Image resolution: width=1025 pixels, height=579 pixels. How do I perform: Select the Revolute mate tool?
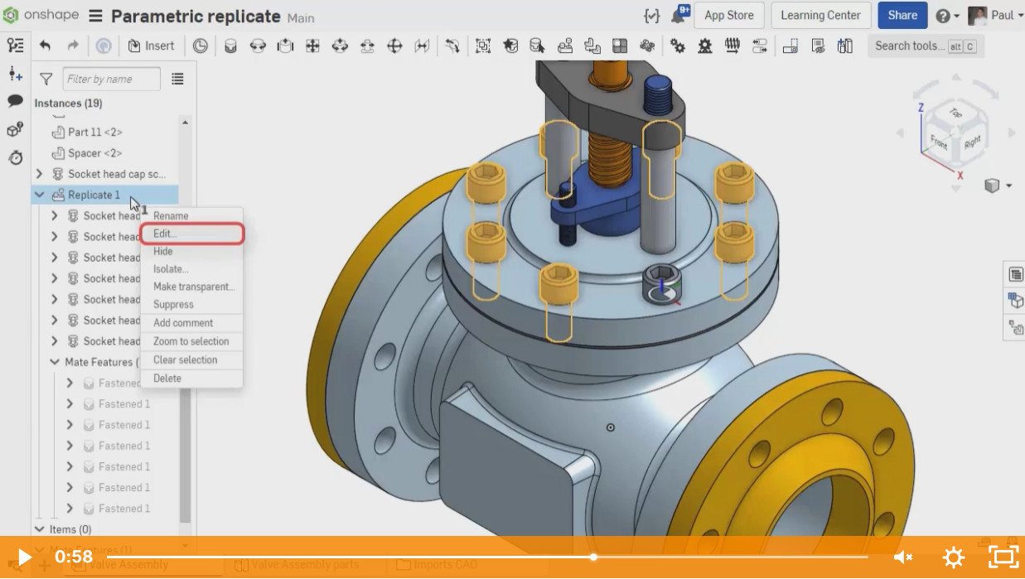click(258, 46)
